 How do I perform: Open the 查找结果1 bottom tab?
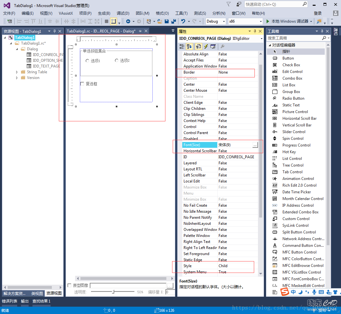[x=41, y=301]
